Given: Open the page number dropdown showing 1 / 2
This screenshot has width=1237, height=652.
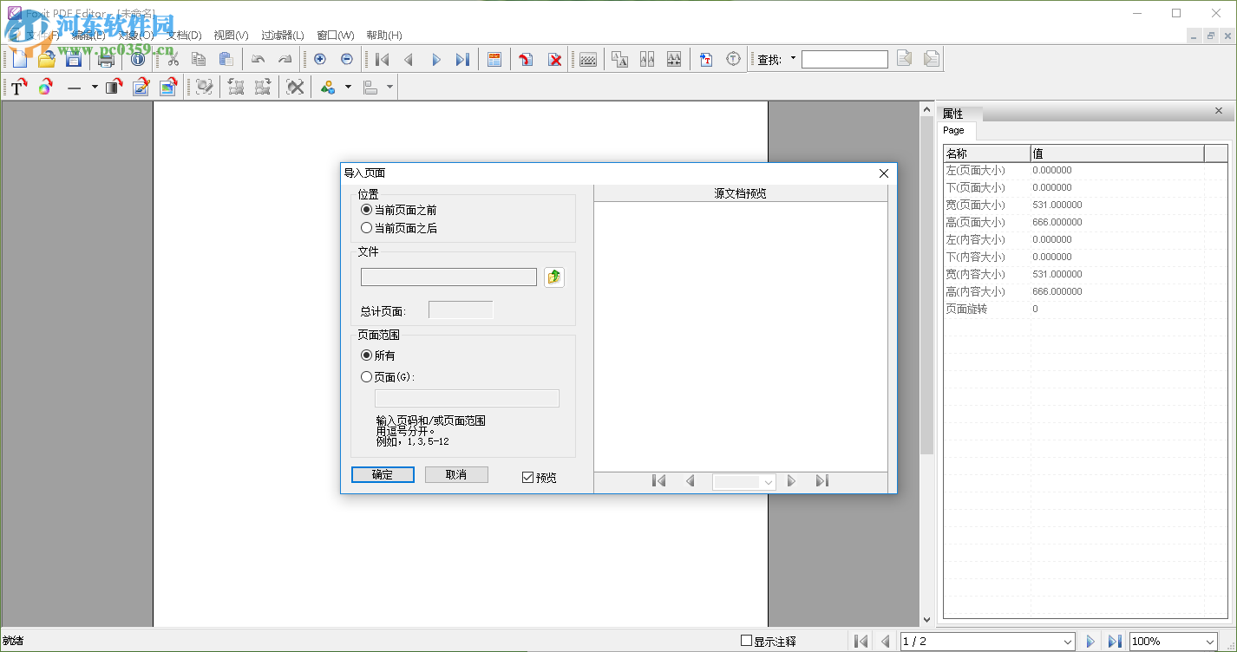Looking at the screenshot, I should pos(1067,640).
